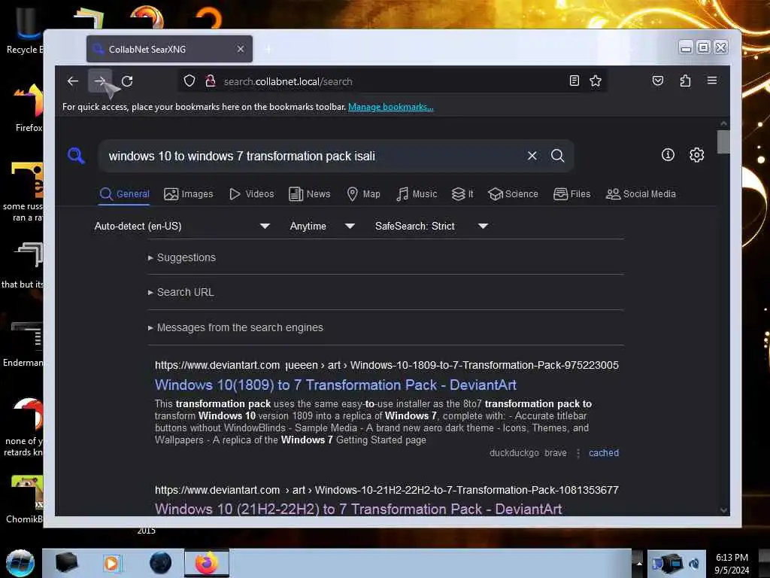
Task: Click the insecure connection padlock icon
Action: click(x=211, y=81)
